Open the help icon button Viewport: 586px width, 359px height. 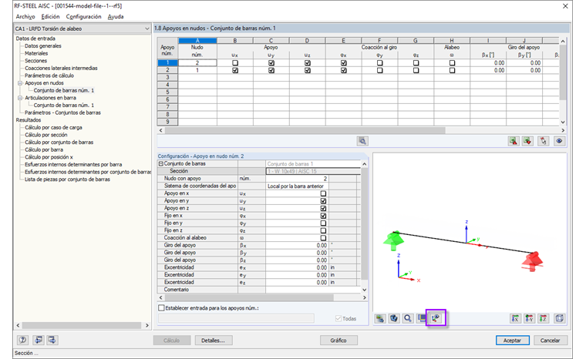pyautogui.click(x=22, y=340)
